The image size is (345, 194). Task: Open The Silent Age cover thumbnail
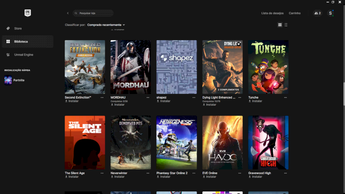[x=85, y=143]
